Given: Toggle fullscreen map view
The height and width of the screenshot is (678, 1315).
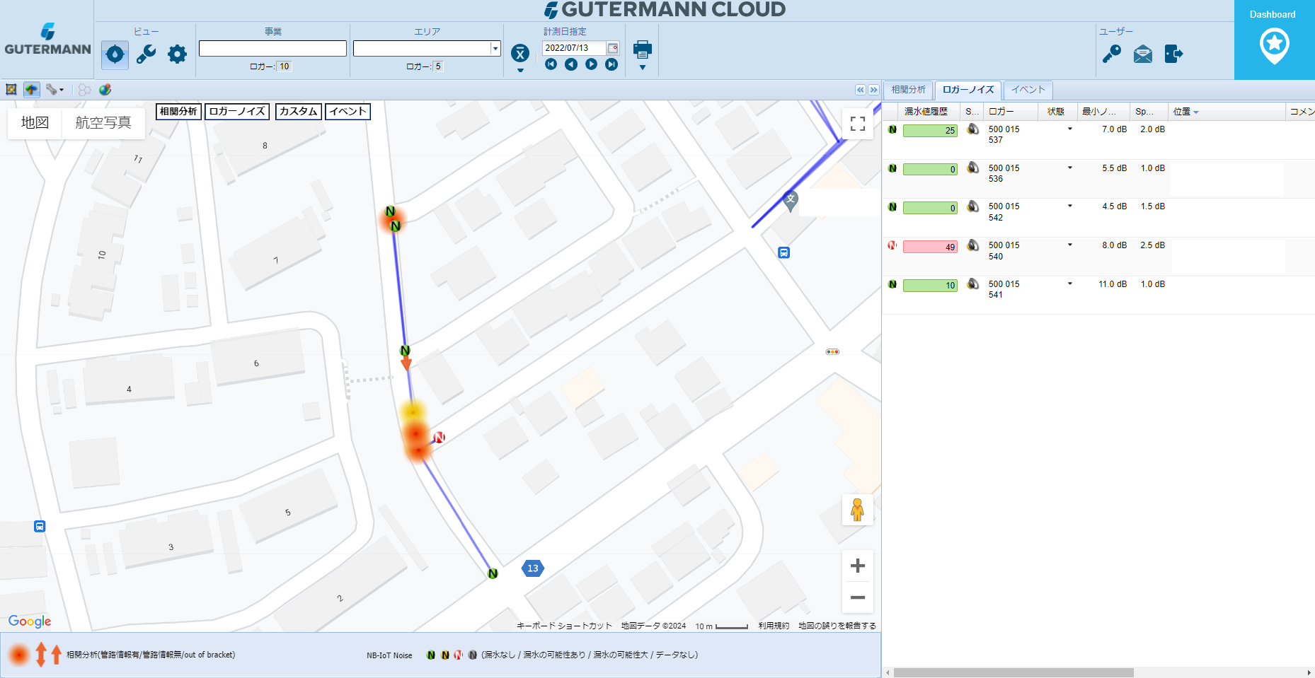Looking at the screenshot, I should [858, 124].
